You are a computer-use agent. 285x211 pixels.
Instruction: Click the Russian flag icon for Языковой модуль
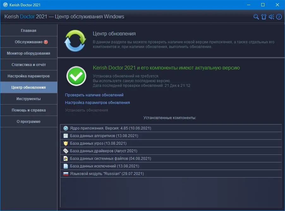(66, 173)
